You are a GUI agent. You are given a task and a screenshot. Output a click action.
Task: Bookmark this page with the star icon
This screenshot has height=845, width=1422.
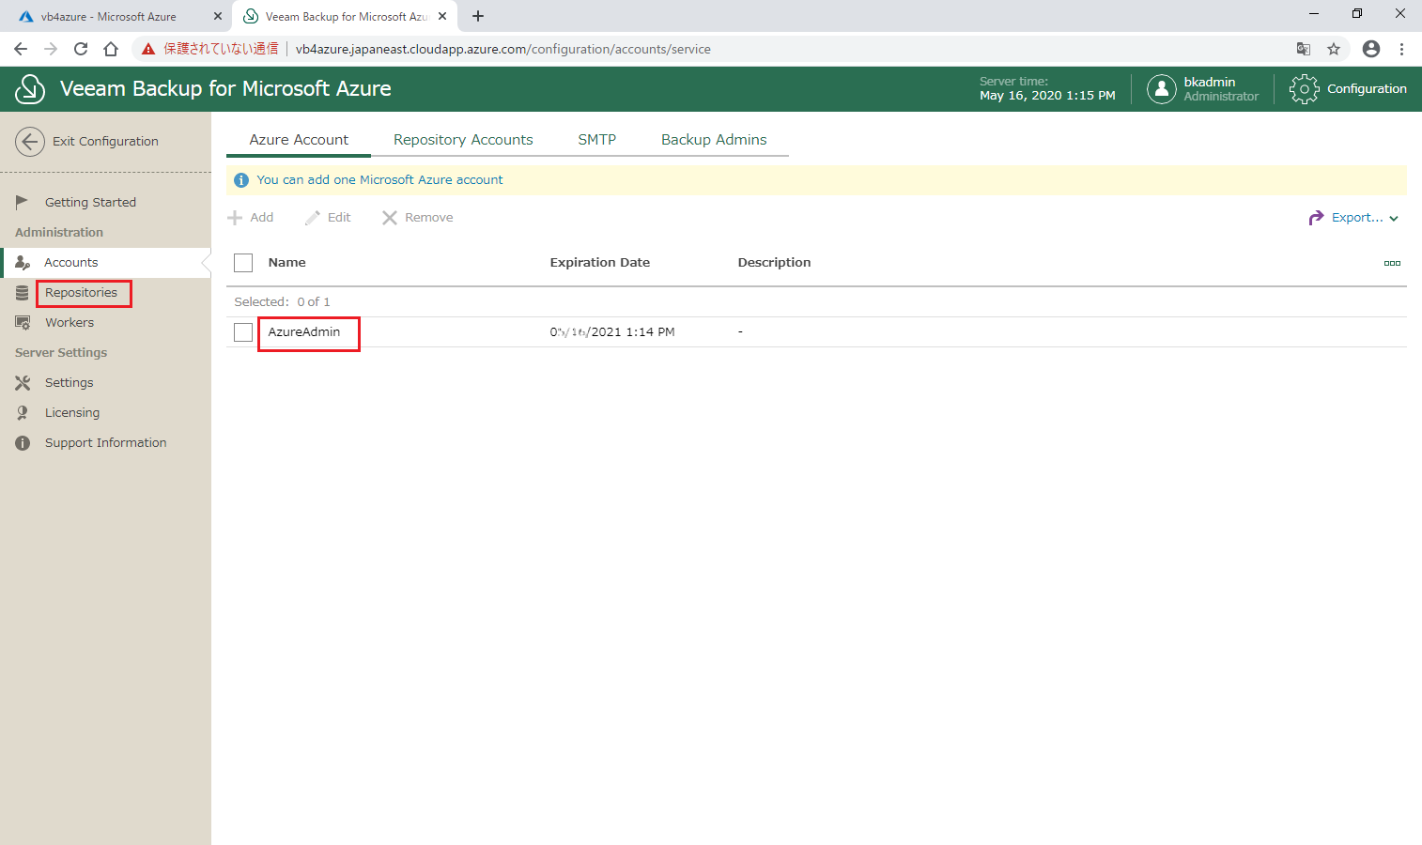[x=1334, y=49]
